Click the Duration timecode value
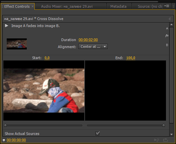This screenshot has width=176, height=144. pos(88,40)
